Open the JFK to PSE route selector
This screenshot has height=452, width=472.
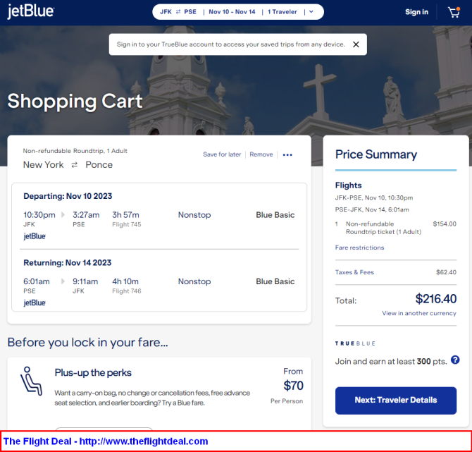coord(178,12)
